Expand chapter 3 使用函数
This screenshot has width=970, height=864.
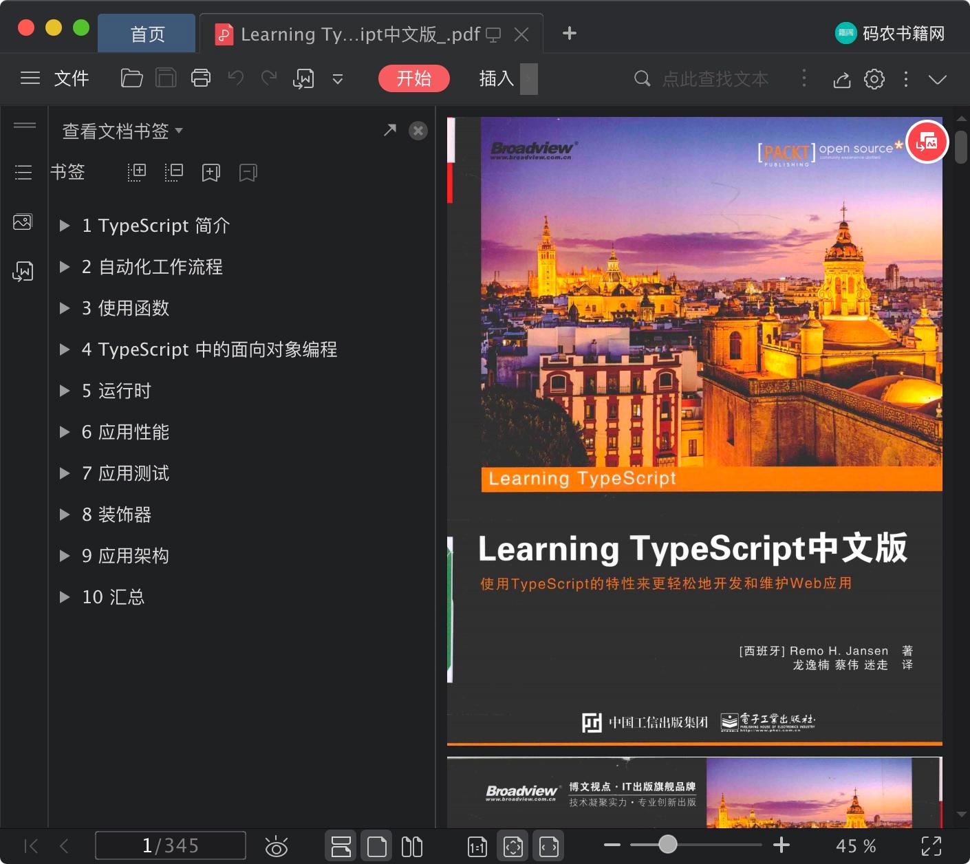click(x=65, y=308)
